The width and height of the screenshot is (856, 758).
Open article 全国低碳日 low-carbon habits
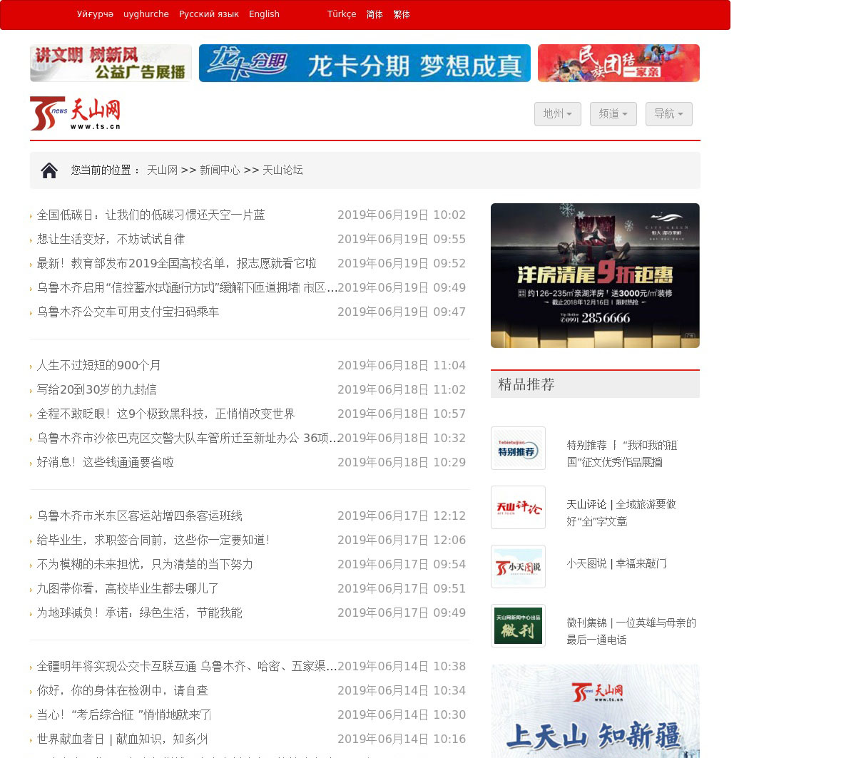pyautogui.click(x=151, y=215)
